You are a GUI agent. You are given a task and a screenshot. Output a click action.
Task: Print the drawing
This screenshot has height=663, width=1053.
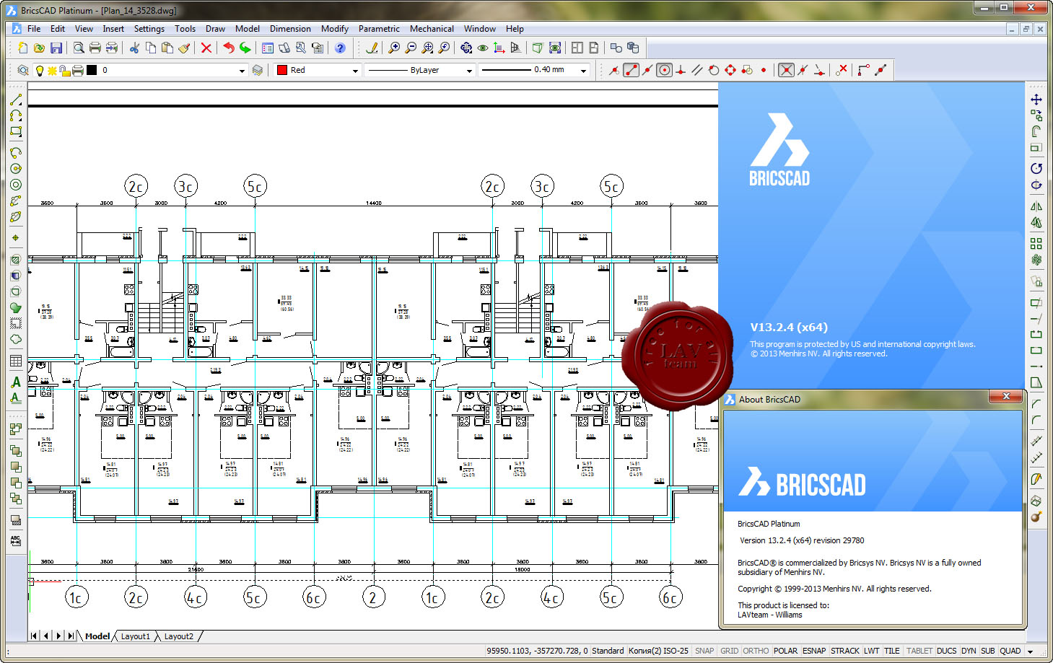[x=95, y=48]
